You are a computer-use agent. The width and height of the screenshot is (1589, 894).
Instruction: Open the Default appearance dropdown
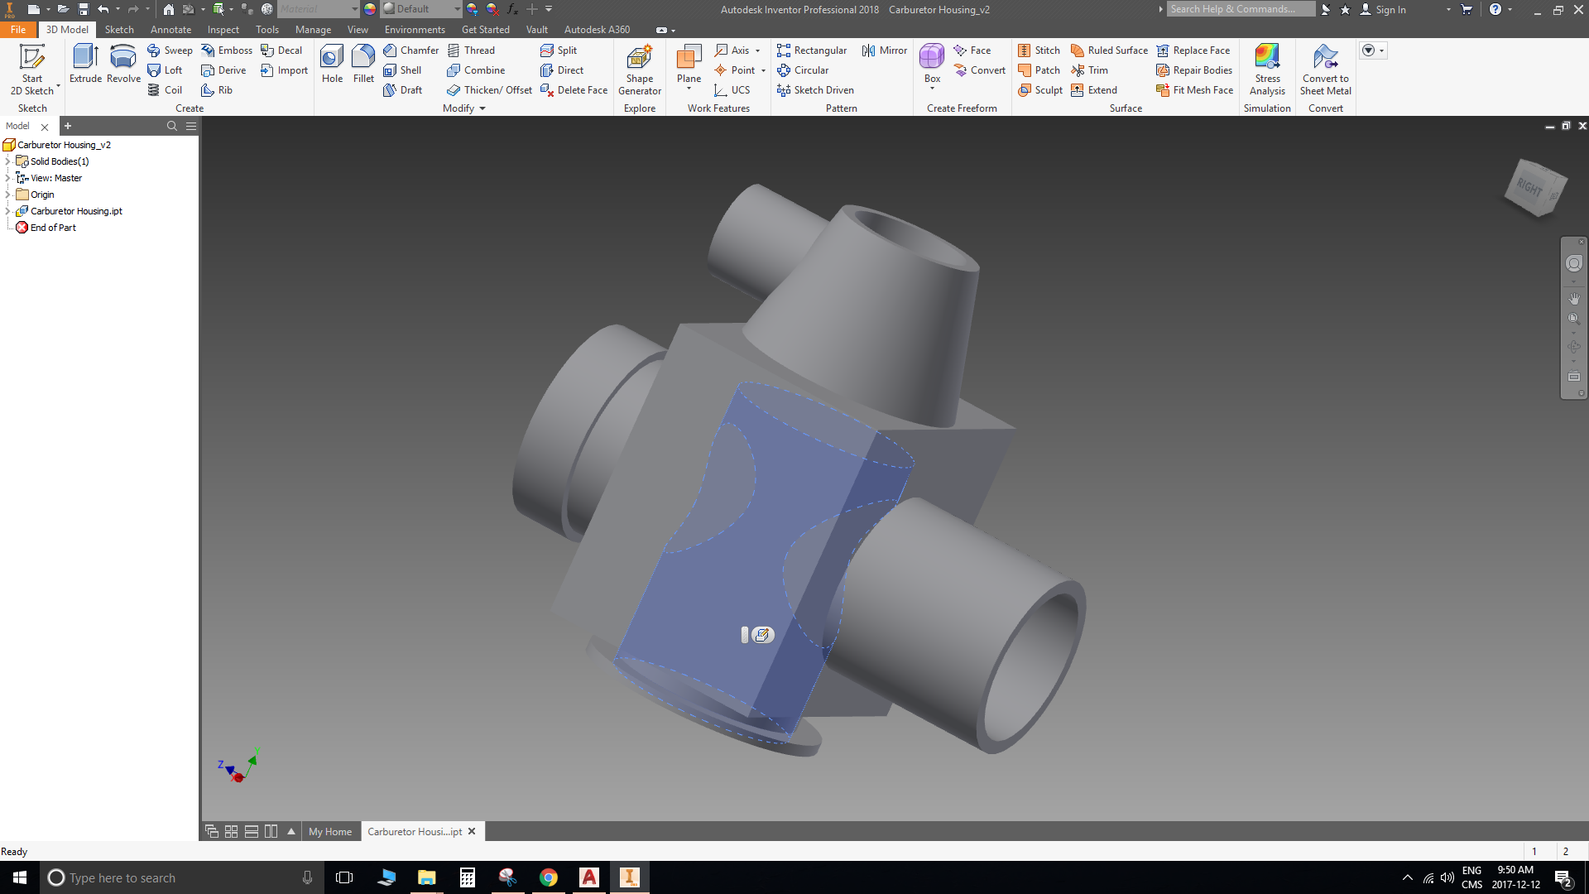pyautogui.click(x=457, y=9)
